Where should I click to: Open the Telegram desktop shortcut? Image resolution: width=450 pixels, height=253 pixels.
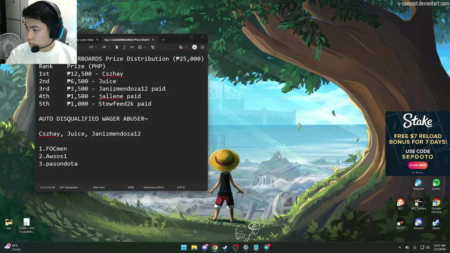coord(418,185)
